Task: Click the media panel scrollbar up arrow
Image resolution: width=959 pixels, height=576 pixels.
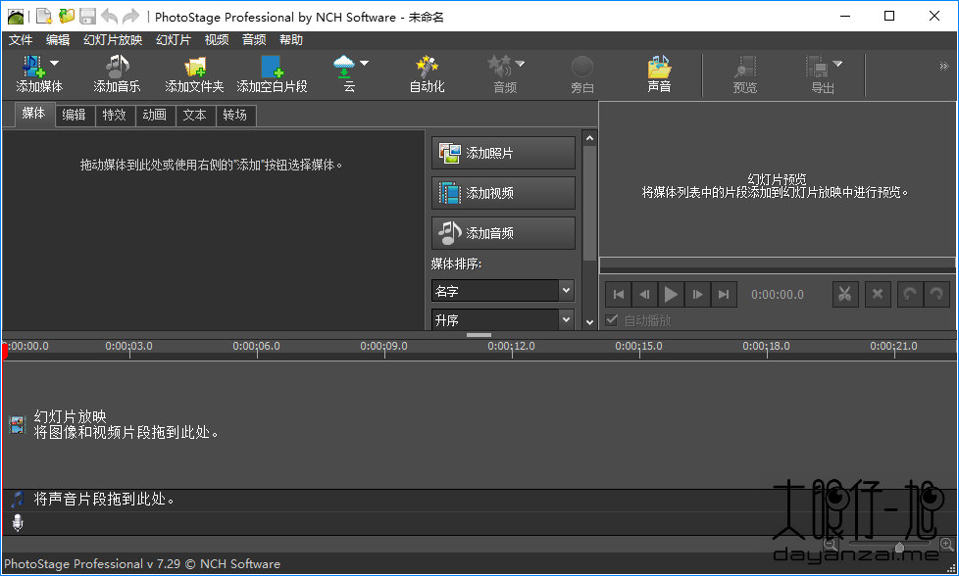Action: pos(589,138)
